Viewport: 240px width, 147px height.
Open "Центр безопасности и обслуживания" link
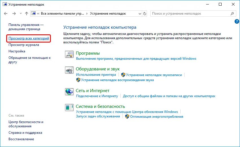(26, 124)
